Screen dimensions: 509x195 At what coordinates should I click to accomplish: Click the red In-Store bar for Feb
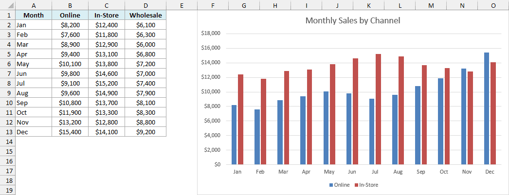pyautogui.click(x=263, y=122)
